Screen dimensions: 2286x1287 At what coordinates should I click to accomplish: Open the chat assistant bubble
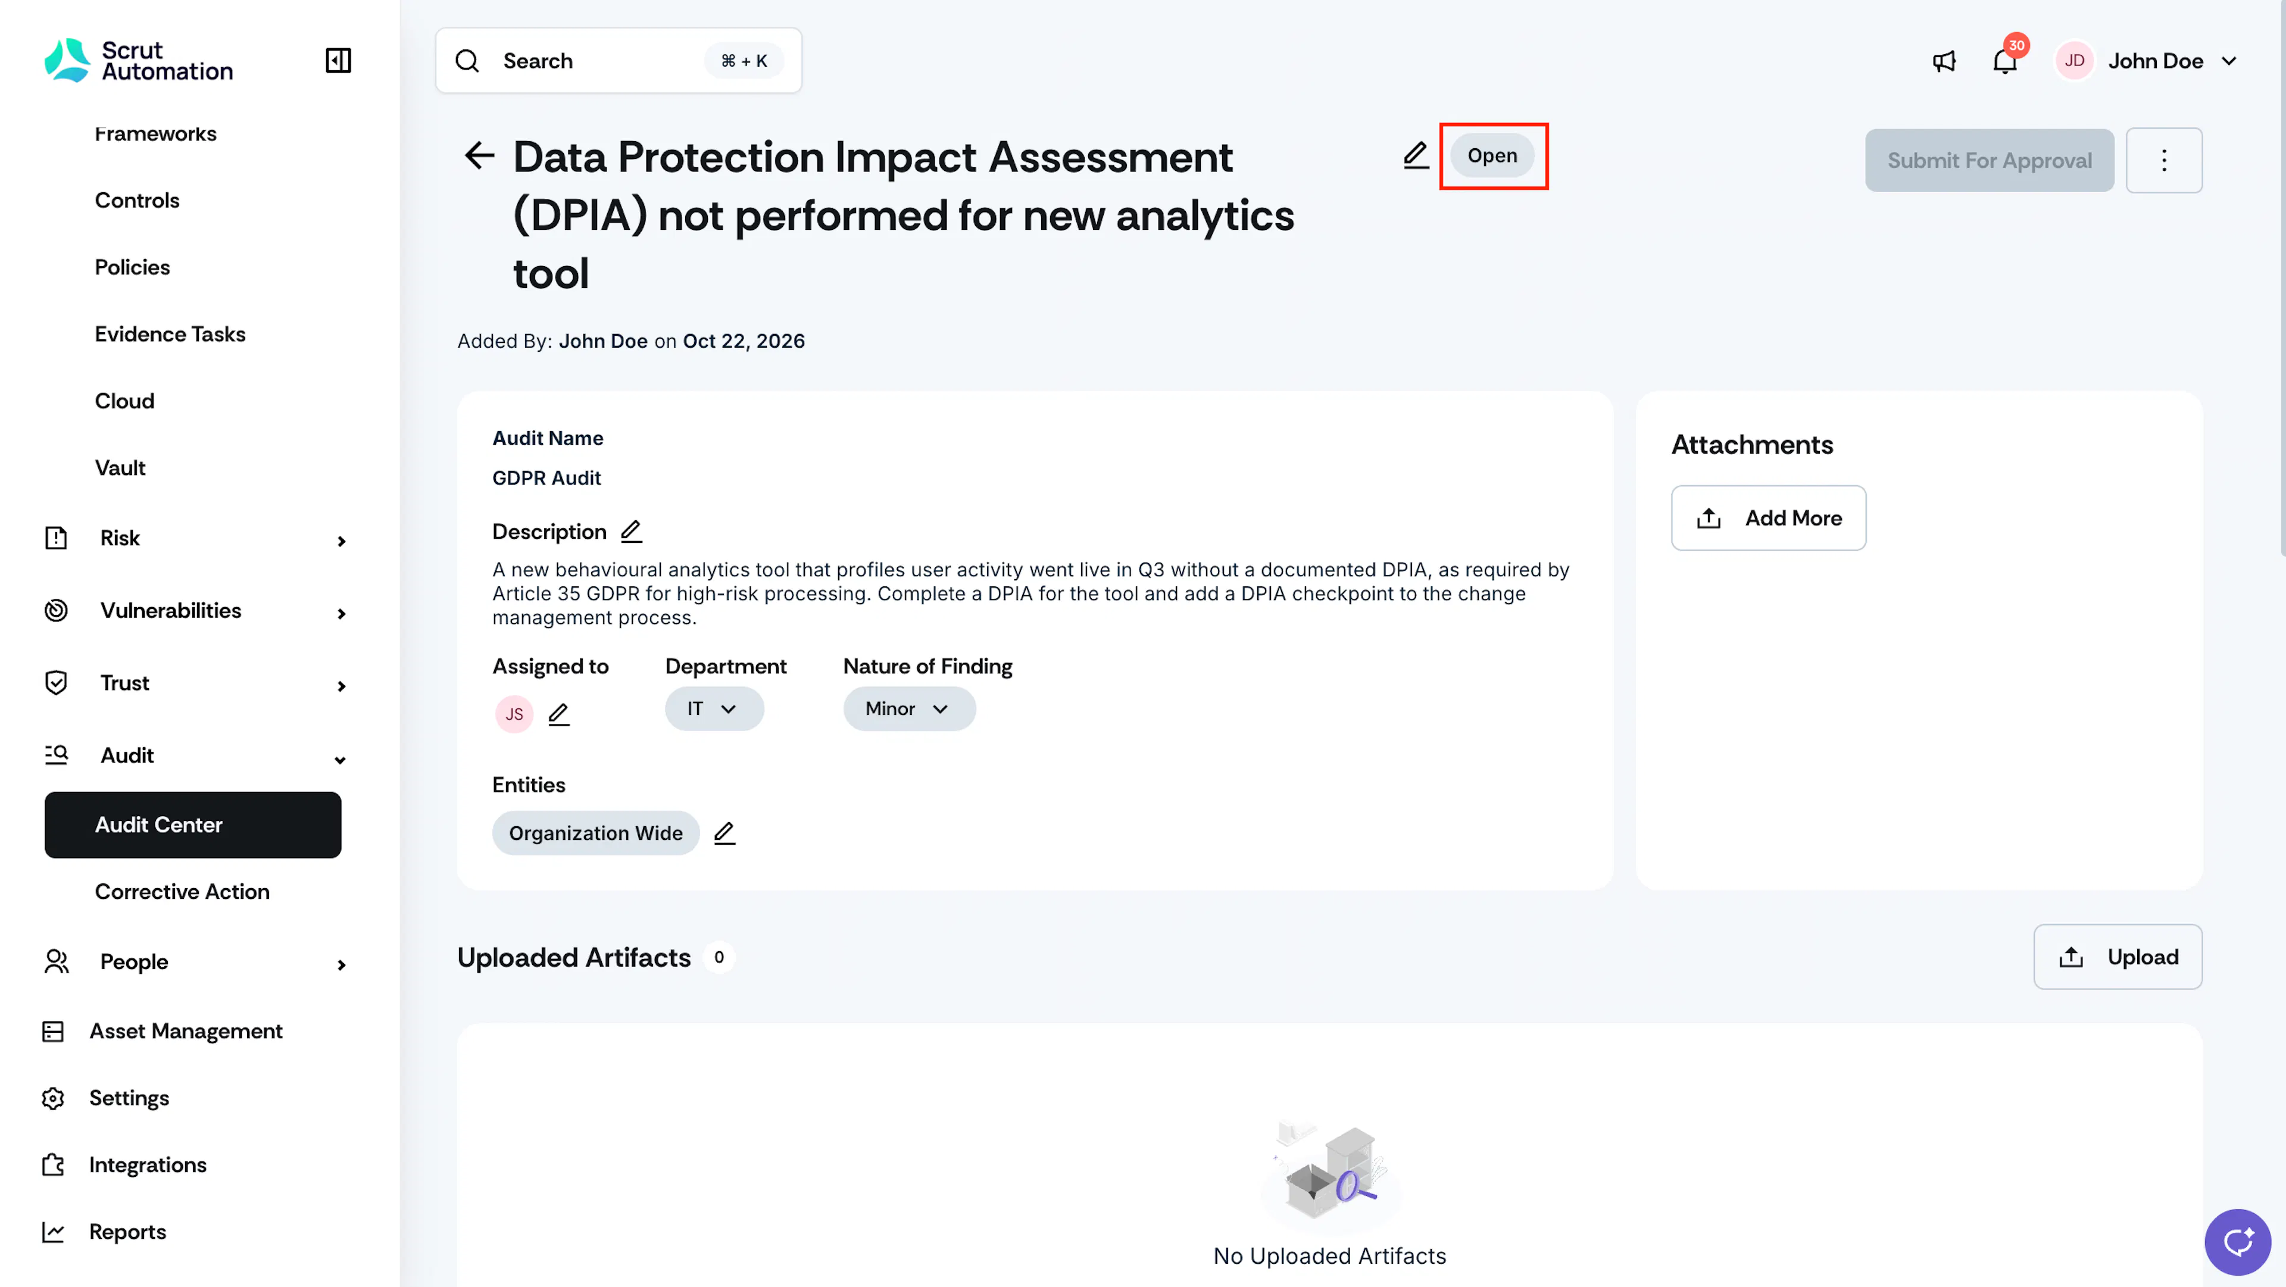2237,1241
